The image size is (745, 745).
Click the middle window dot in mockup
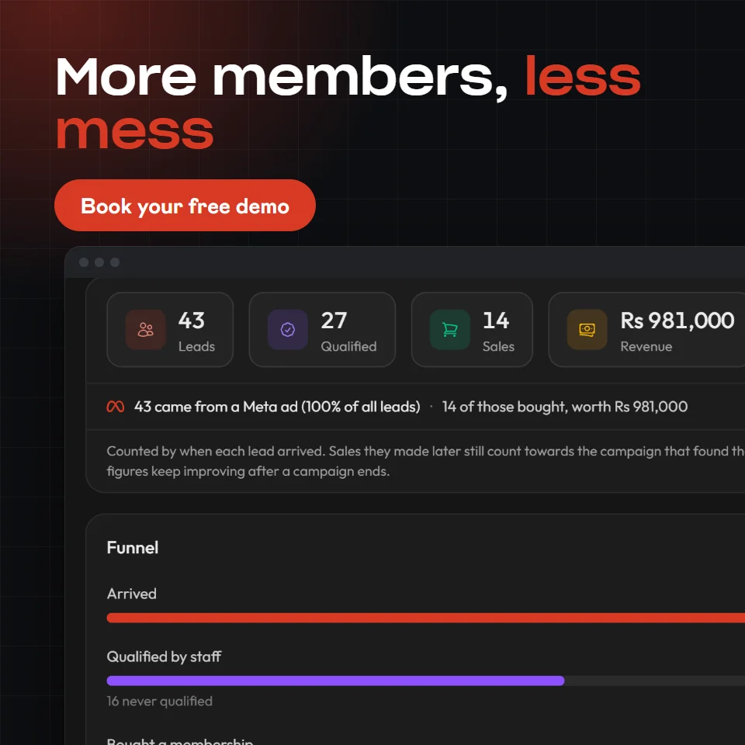[99, 262]
